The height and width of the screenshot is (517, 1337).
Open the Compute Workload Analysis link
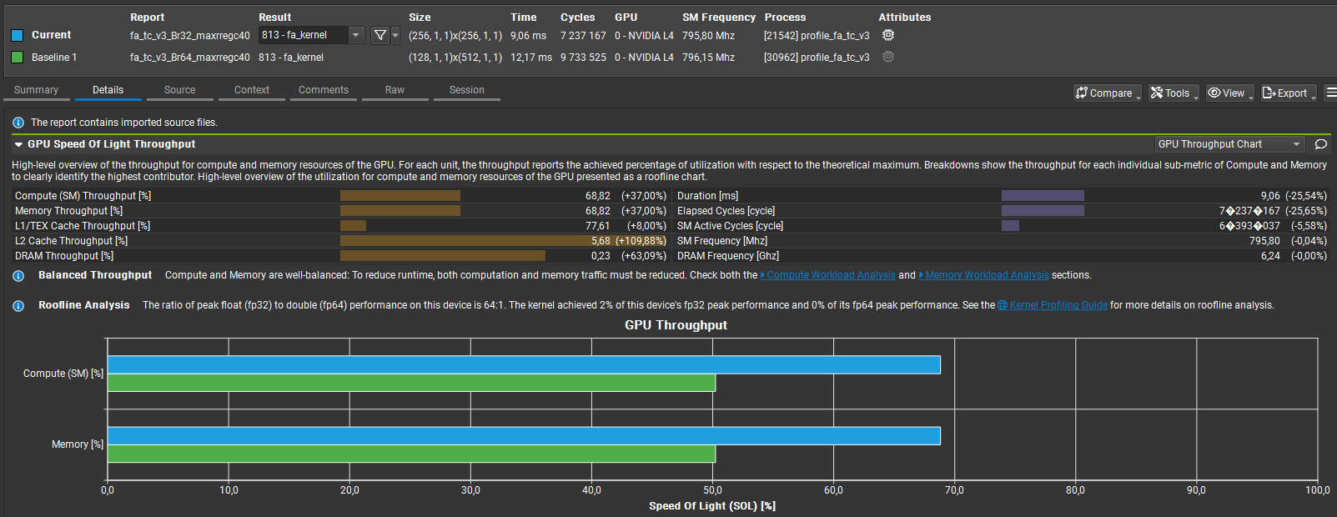pos(831,275)
